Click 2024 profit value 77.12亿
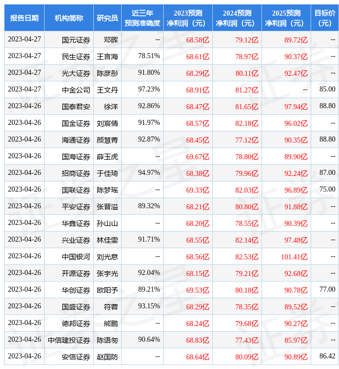The image size is (339, 369). pyautogui.click(x=247, y=140)
